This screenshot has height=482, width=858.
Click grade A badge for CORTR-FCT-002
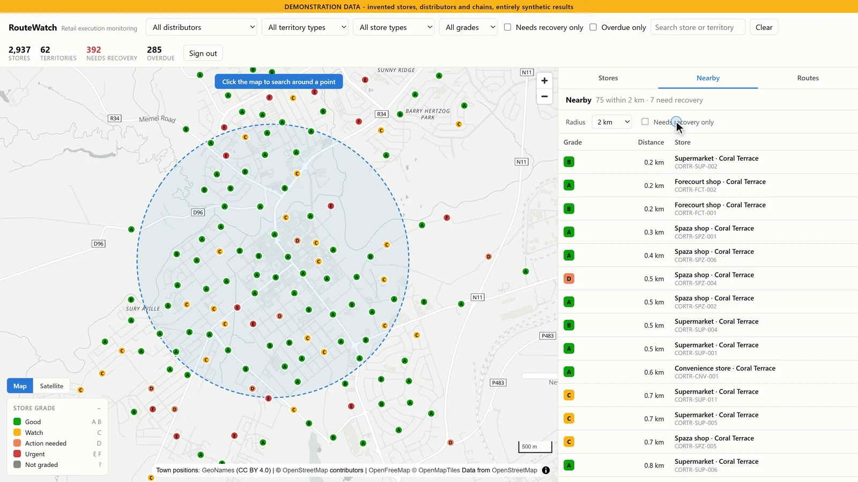click(x=569, y=185)
